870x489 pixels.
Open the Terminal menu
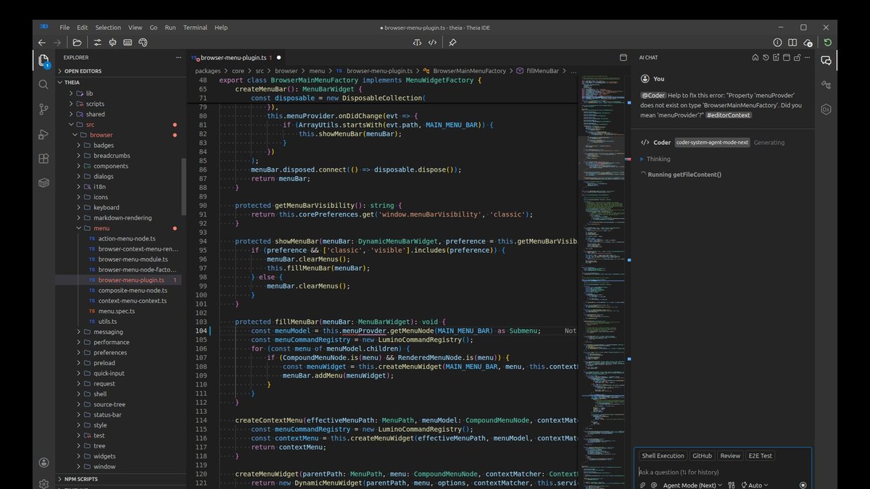pos(195,28)
